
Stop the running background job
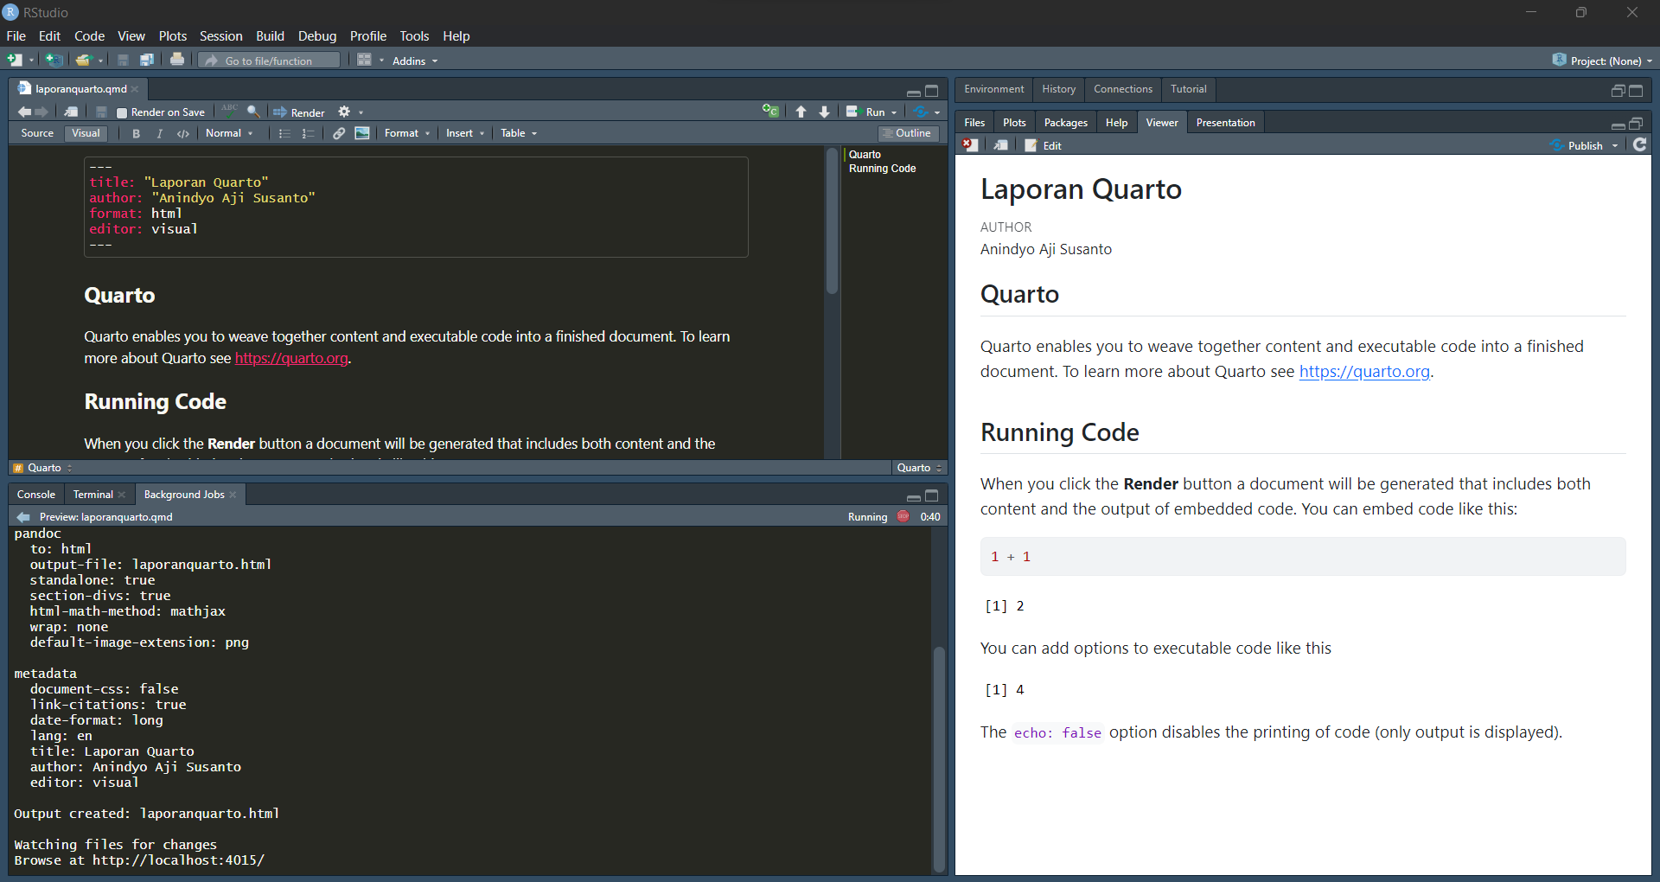(x=903, y=516)
